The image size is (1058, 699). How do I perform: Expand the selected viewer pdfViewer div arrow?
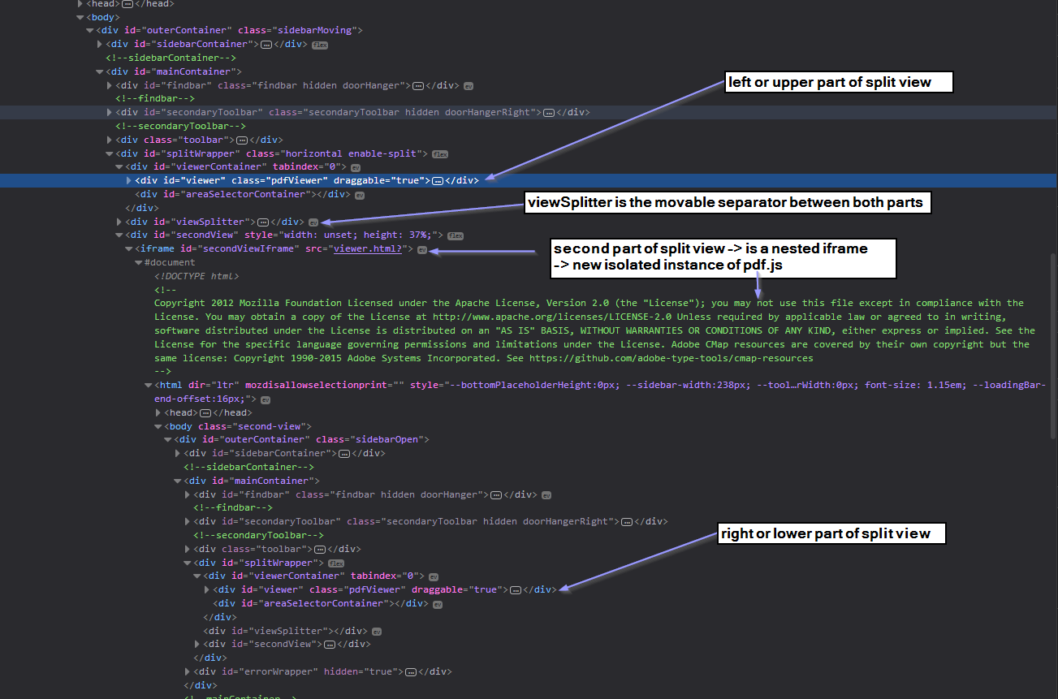pyautogui.click(x=129, y=181)
